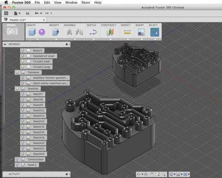
Task: Select the Inspect measure tool
Action: tap(127, 32)
